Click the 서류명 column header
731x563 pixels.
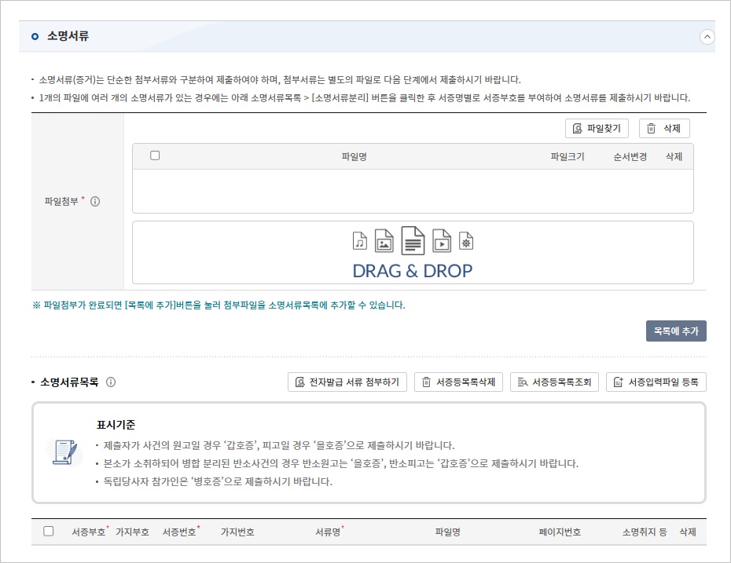(x=328, y=532)
